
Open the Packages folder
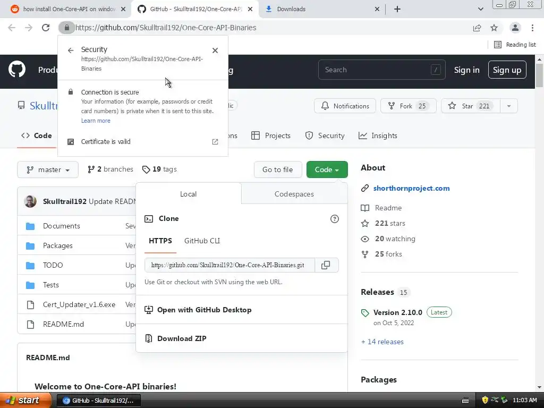click(57, 245)
